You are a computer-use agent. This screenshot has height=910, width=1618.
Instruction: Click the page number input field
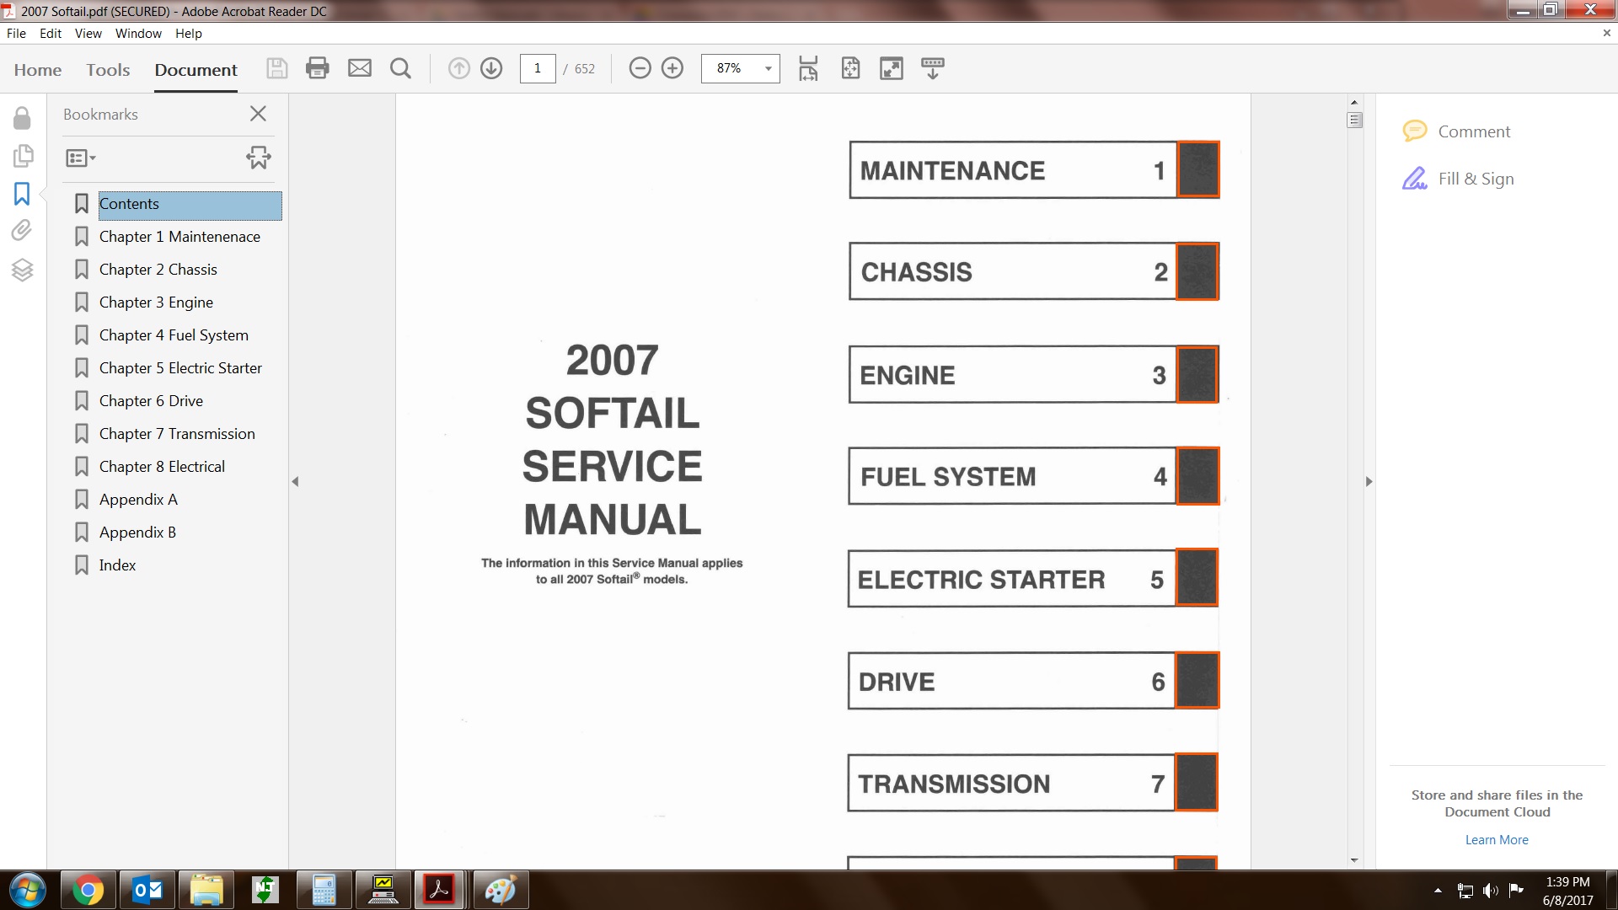coord(538,68)
